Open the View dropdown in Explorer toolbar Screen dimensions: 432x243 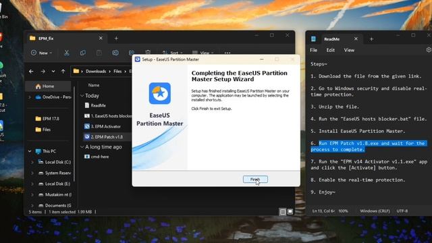[x=203, y=53]
